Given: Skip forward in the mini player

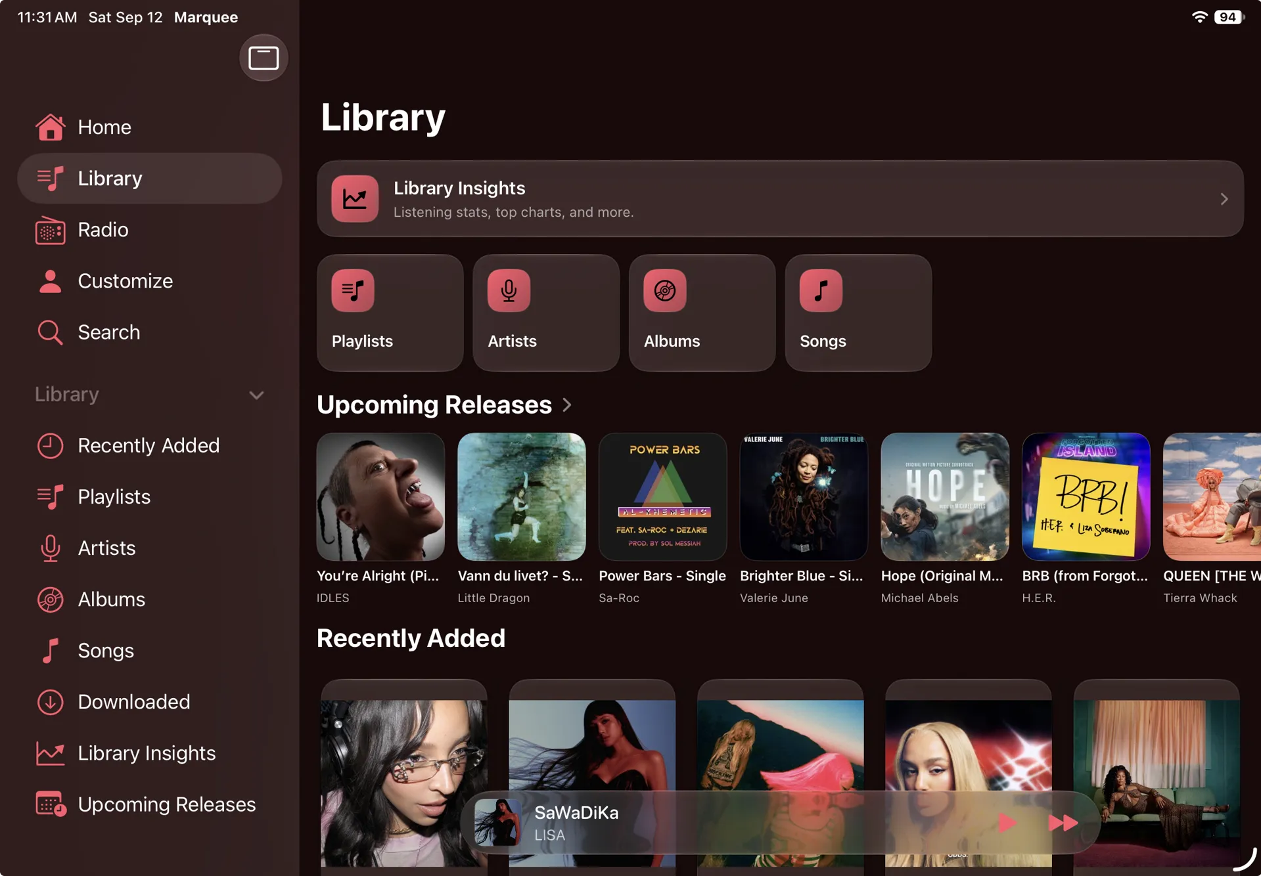Looking at the screenshot, I should 1063,823.
